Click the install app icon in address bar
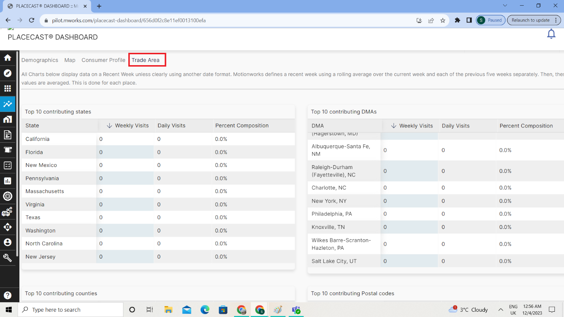 (x=419, y=20)
